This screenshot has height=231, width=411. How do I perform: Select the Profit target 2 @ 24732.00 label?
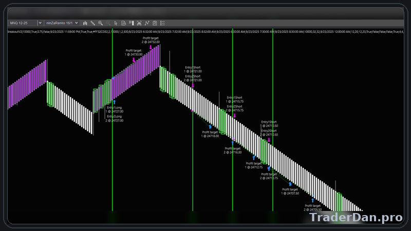[x=151, y=40]
